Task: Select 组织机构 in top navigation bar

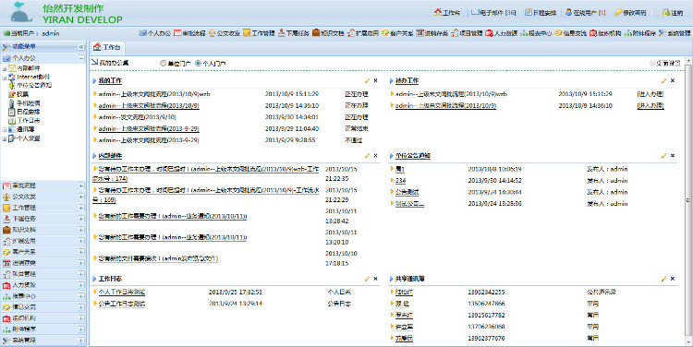Action: pyautogui.click(x=605, y=33)
